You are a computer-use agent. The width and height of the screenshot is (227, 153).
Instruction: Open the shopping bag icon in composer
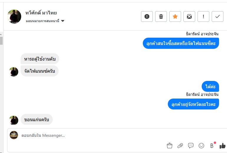pos(169,145)
